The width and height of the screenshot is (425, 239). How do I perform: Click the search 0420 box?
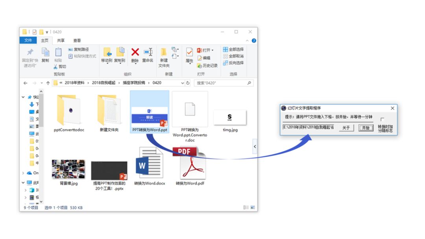click(224, 83)
